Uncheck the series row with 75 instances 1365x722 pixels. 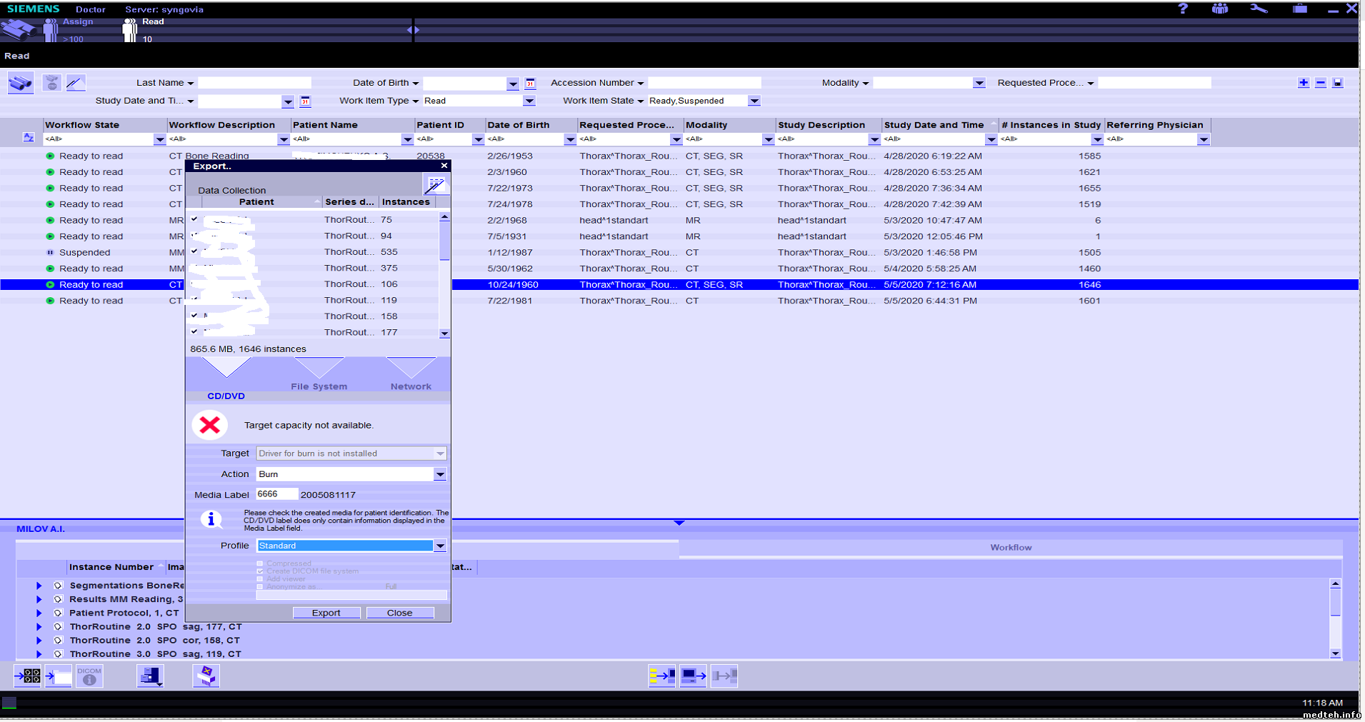click(194, 219)
